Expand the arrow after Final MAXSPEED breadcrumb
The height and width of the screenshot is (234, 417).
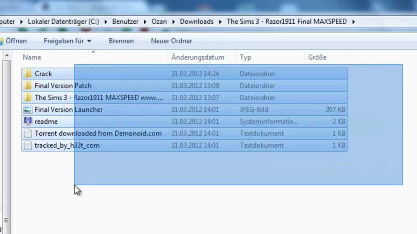pyautogui.click(x=353, y=22)
